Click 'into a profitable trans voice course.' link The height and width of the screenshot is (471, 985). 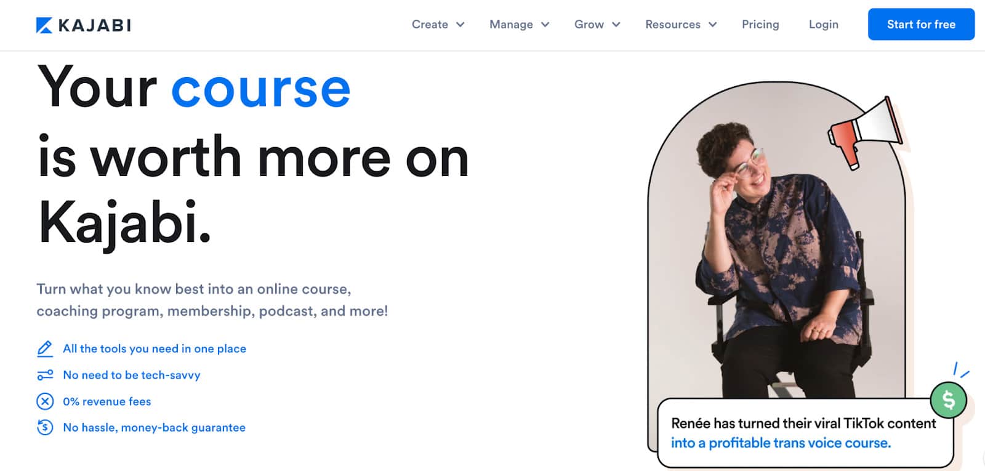781,443
